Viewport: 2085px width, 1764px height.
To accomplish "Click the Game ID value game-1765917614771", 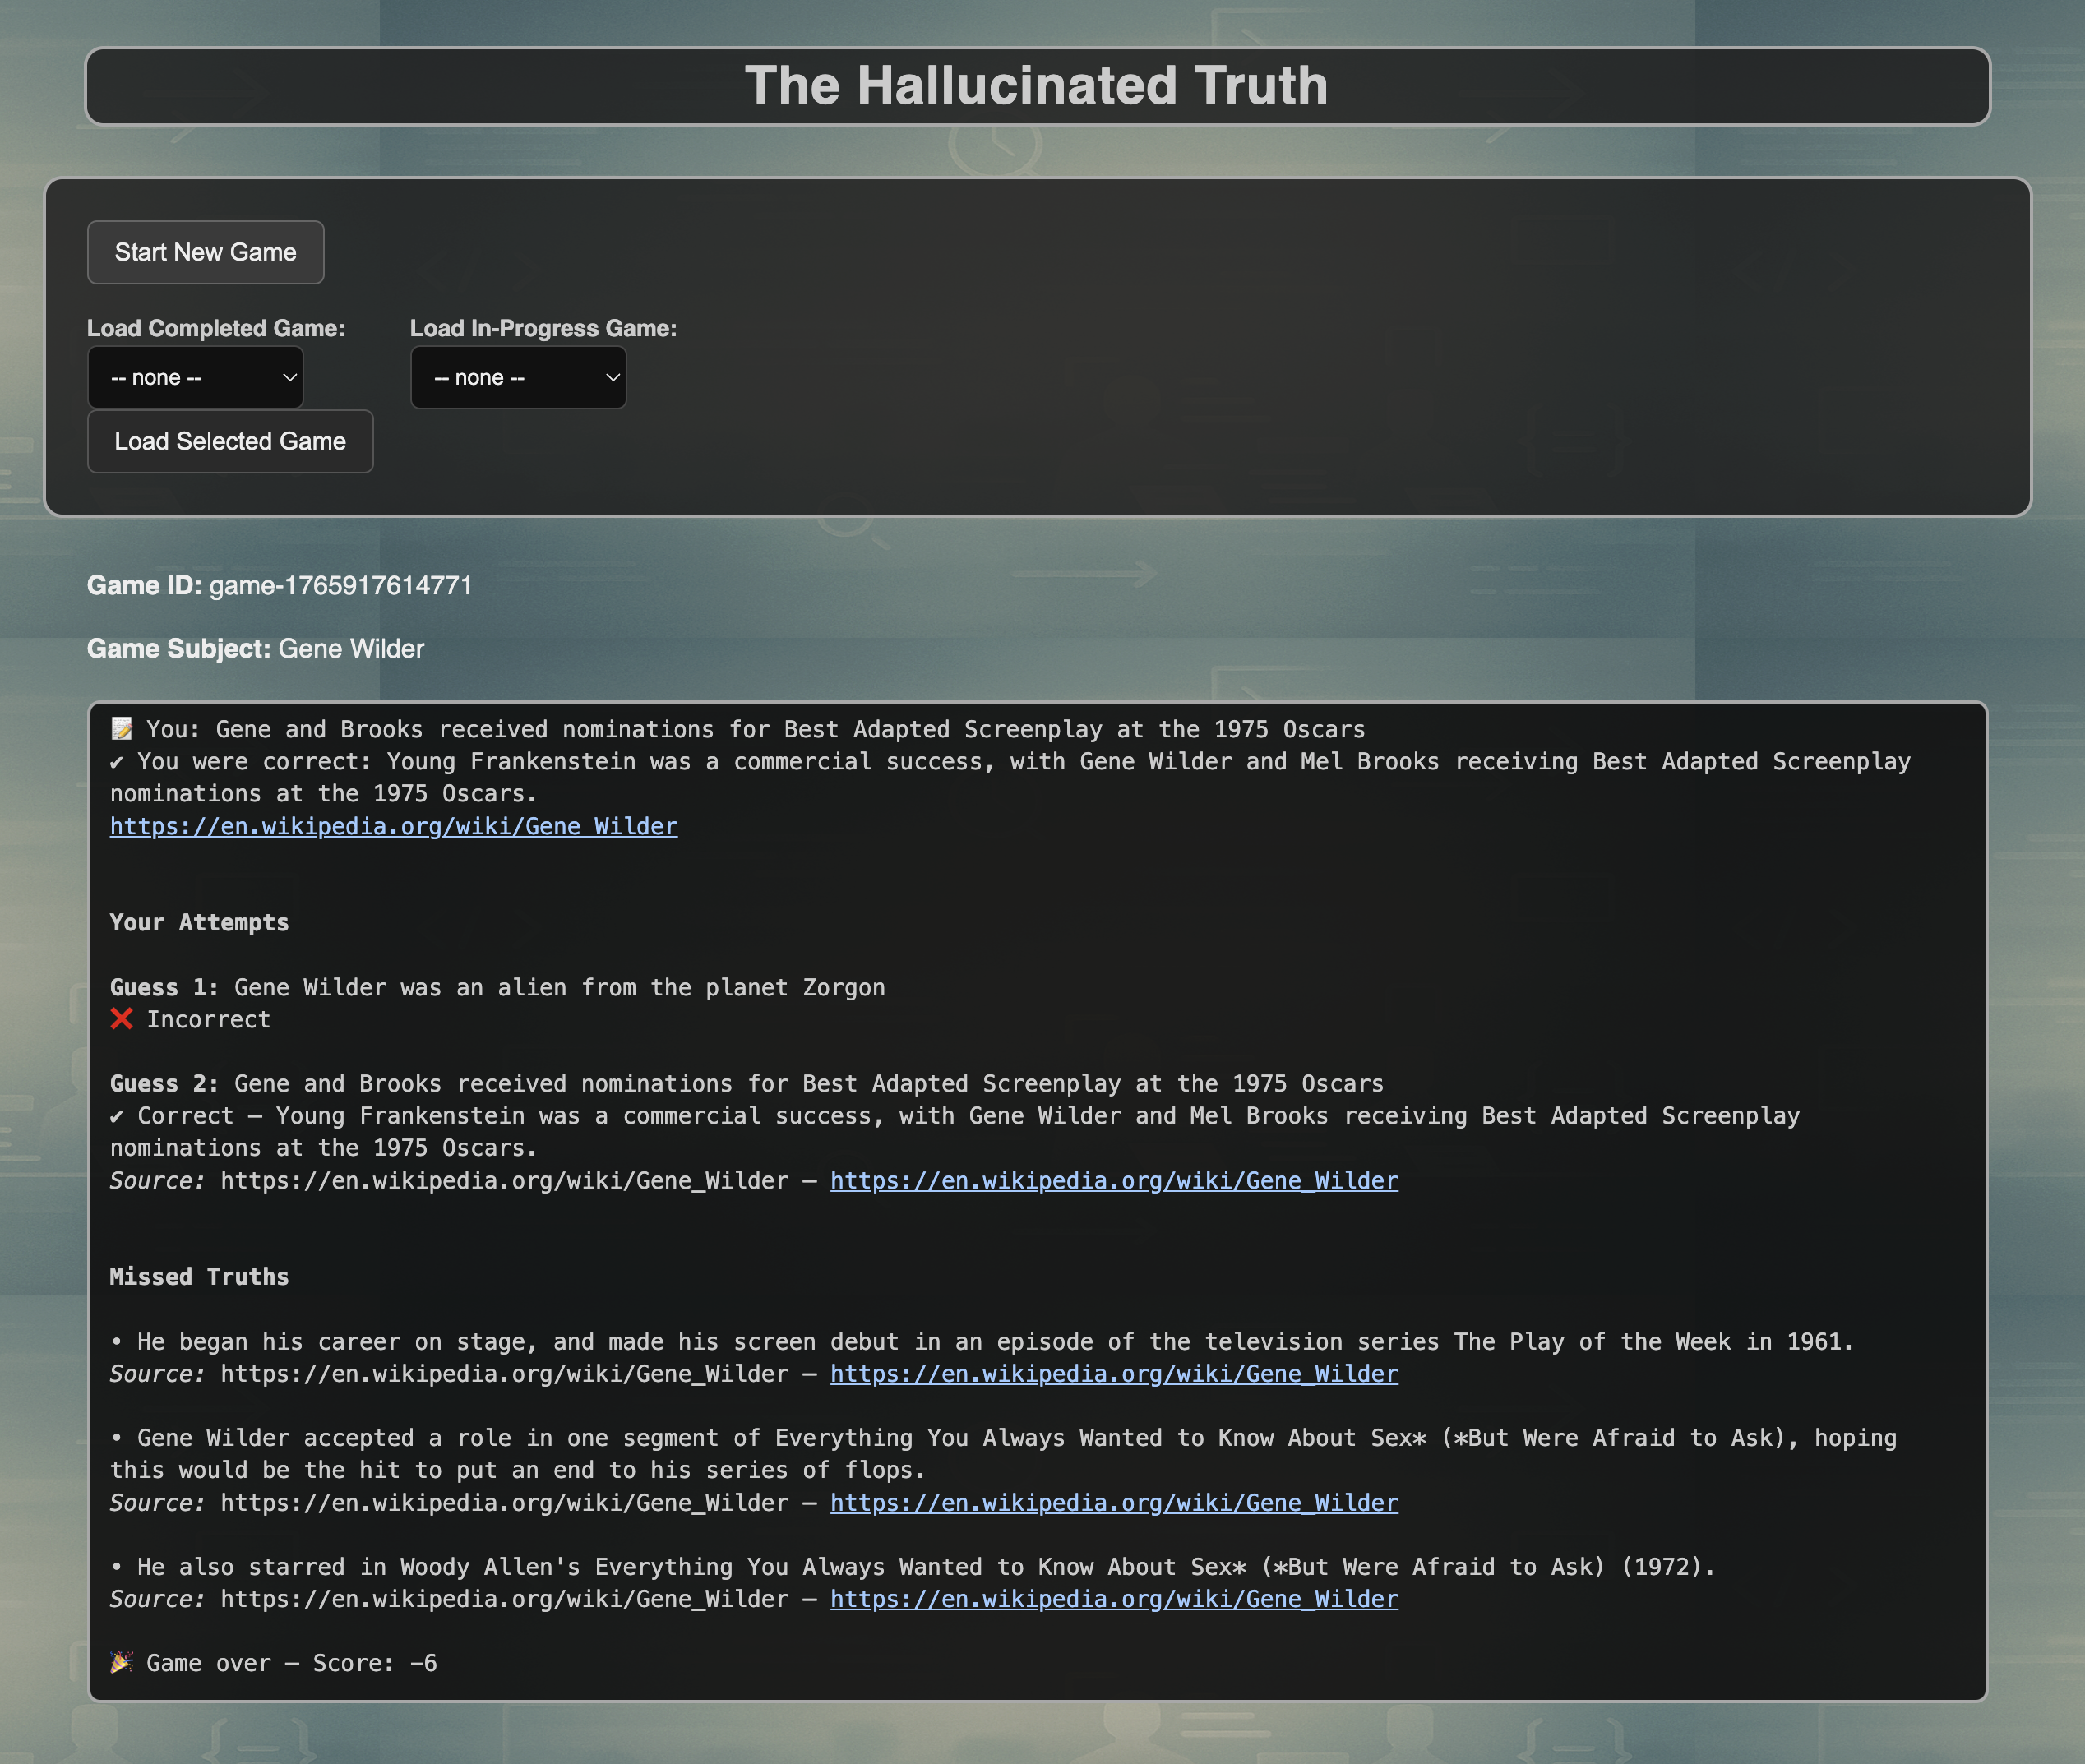I will coord(341,585).
